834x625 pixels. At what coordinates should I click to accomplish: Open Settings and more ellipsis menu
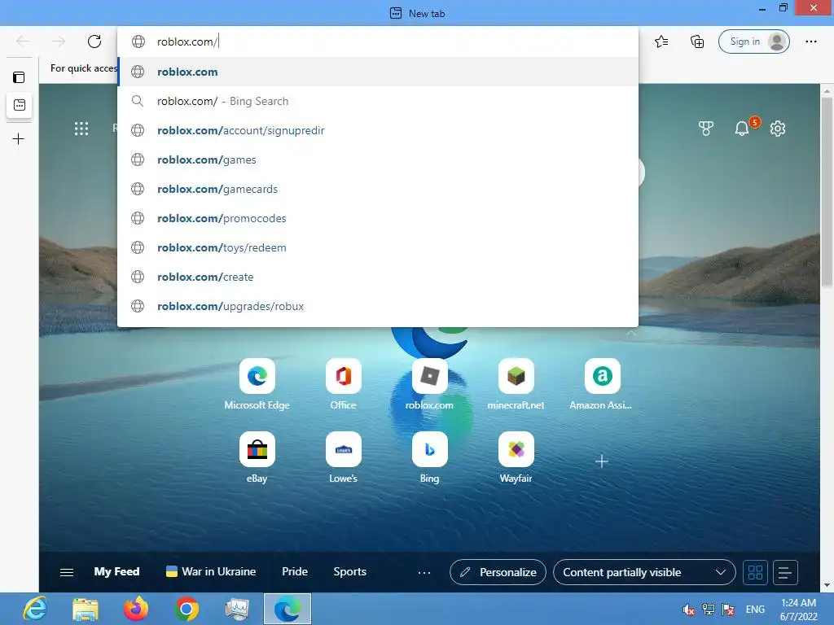tap(810, 42)
